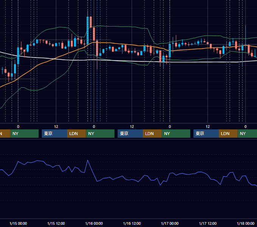Screen dimensions: 257x227
Task: Click hour label 0 above 1/15 NY session
Action: click(18, 127)
